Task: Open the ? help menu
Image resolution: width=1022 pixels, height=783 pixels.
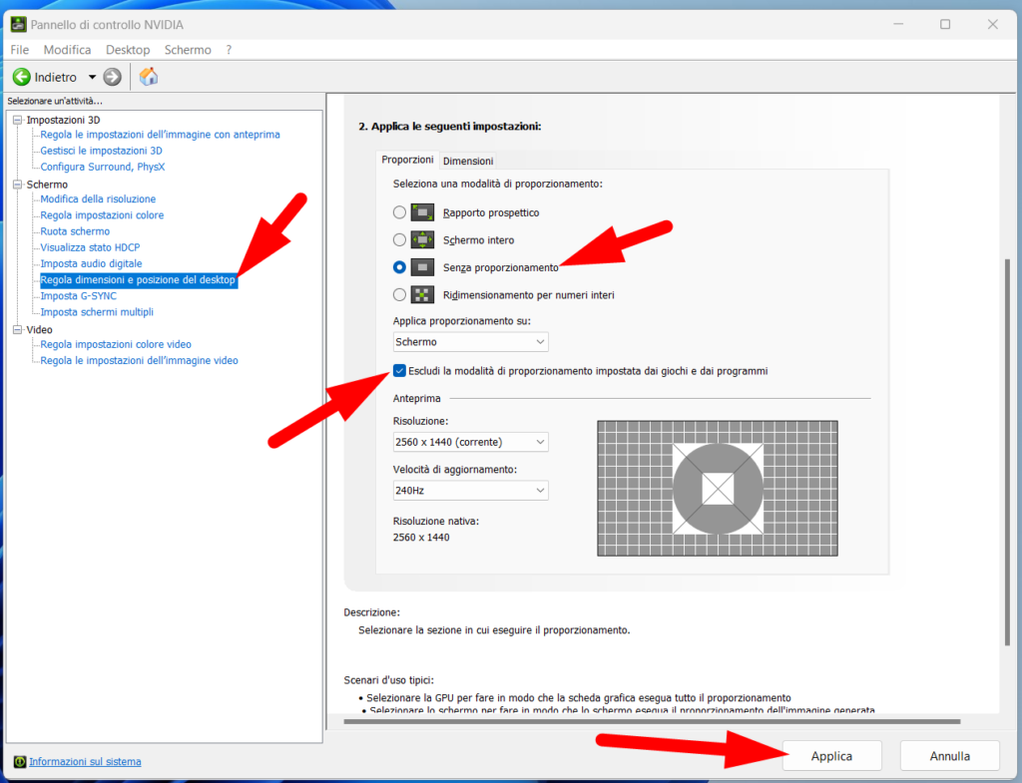Action: tap(229, 50)
